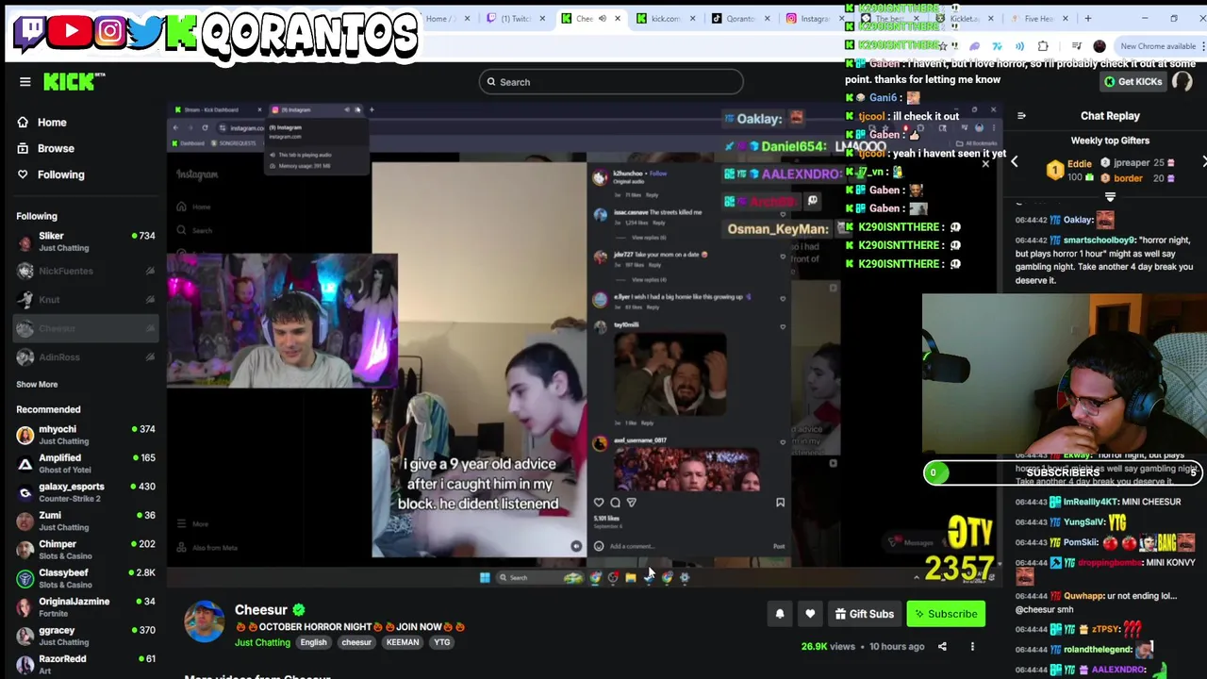Switch to the Instagram browser tab

[x=815, y=18]
